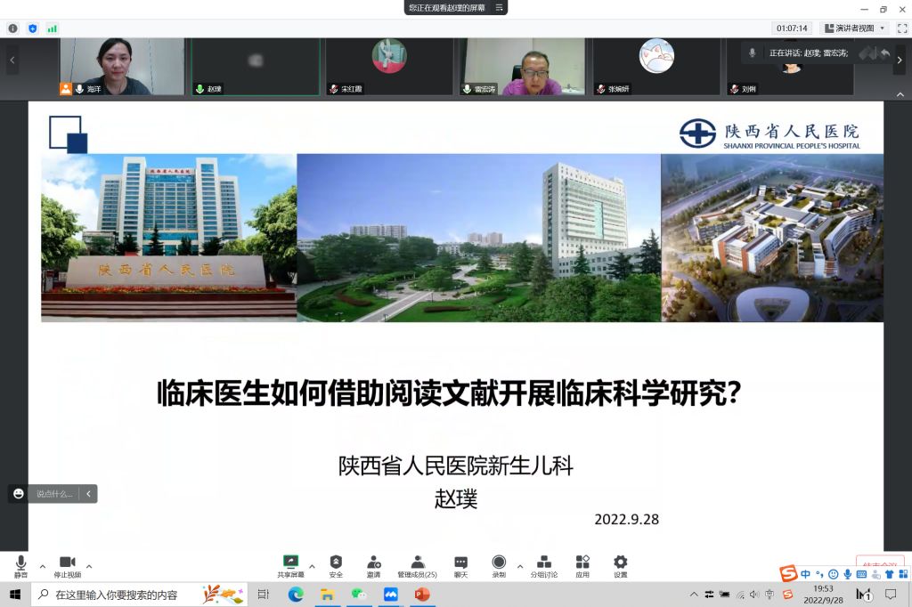Open the 安全 security shield icon
Viewport: 912px width, 607px height.
point(336,564)
